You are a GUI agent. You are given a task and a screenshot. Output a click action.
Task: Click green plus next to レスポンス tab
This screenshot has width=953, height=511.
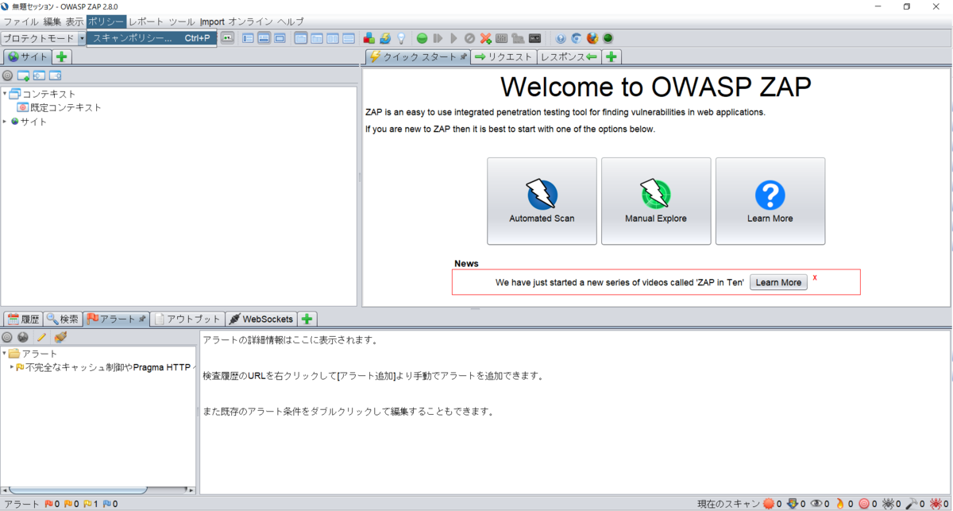612,56
